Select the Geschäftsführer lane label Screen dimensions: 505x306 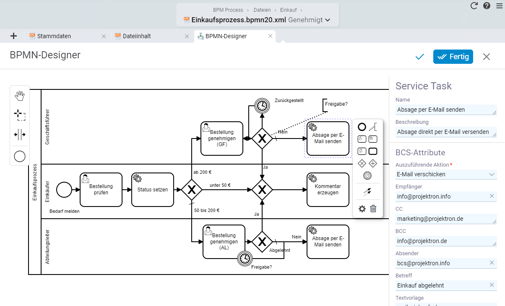pyautogui.click(x=47, y=127)
